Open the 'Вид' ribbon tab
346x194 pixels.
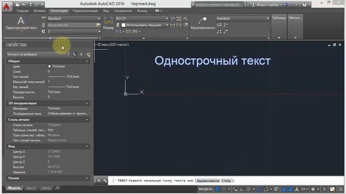point(106,11)
